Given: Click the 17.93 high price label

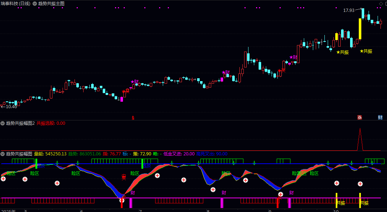Looking at the screenshot, I should pos(349,10).
